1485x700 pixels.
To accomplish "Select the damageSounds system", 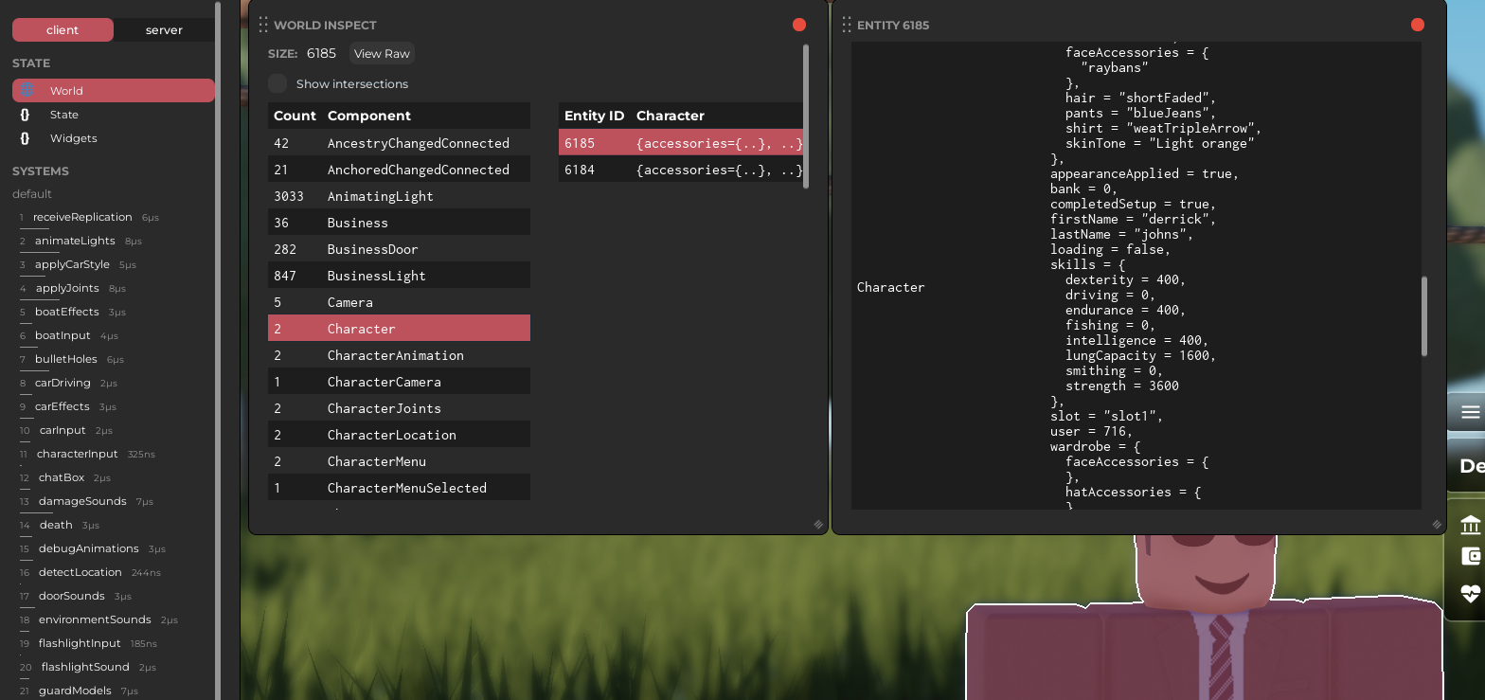I will click(x=82, y=501).
